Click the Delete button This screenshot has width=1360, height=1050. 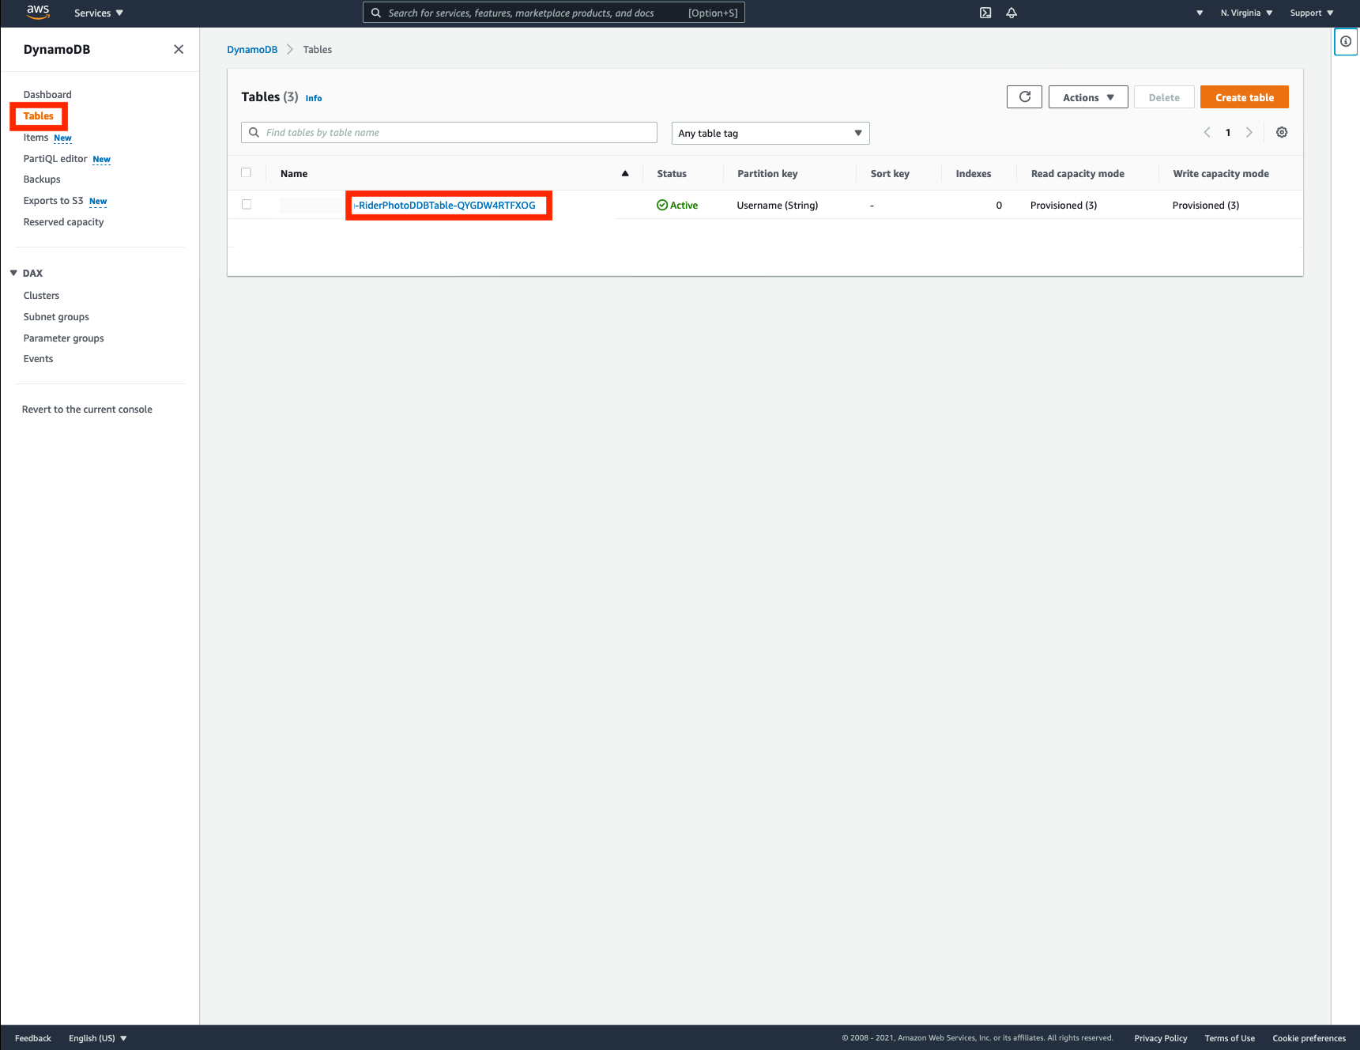coord(1164,97)
